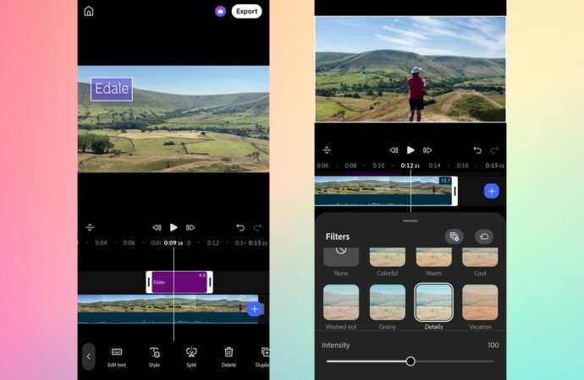Screen dimensions: 584x380
Task: Select the Details filter
Action: [x=433, y=307]
